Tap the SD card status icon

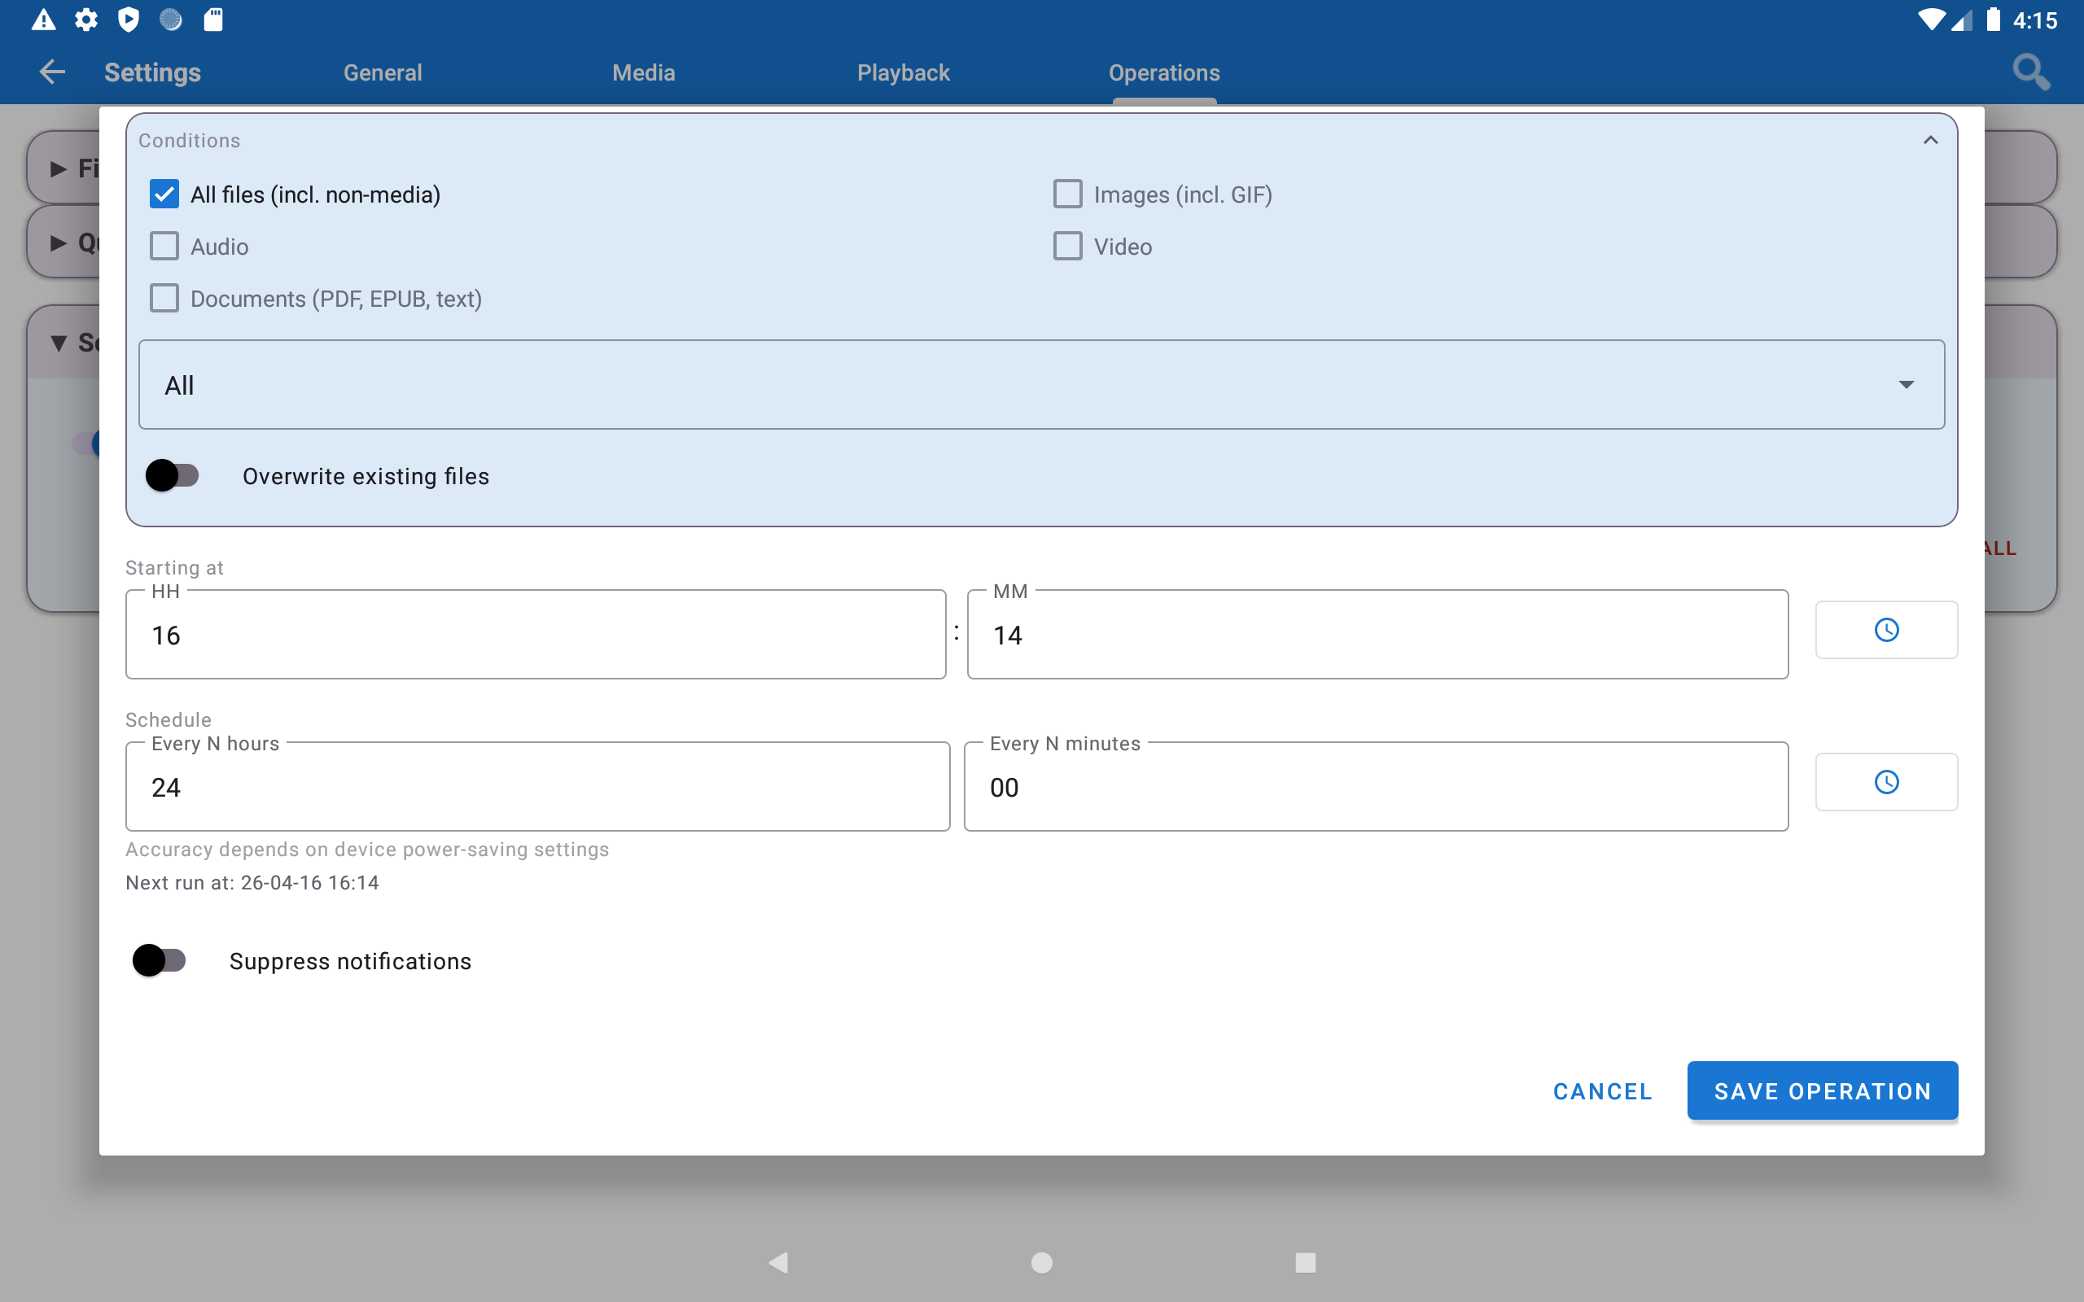[212, 20]
